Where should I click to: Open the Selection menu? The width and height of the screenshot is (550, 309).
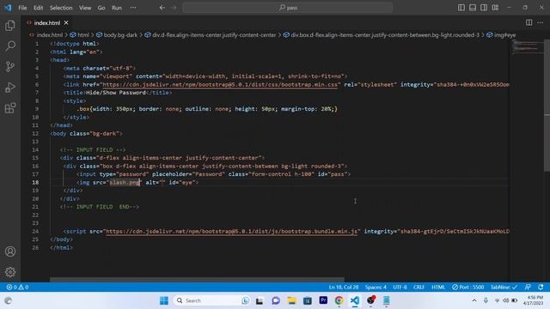(61, 8)
